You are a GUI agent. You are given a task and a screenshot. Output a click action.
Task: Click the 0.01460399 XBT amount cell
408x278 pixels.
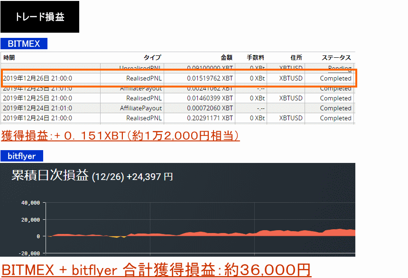[210, 98]
